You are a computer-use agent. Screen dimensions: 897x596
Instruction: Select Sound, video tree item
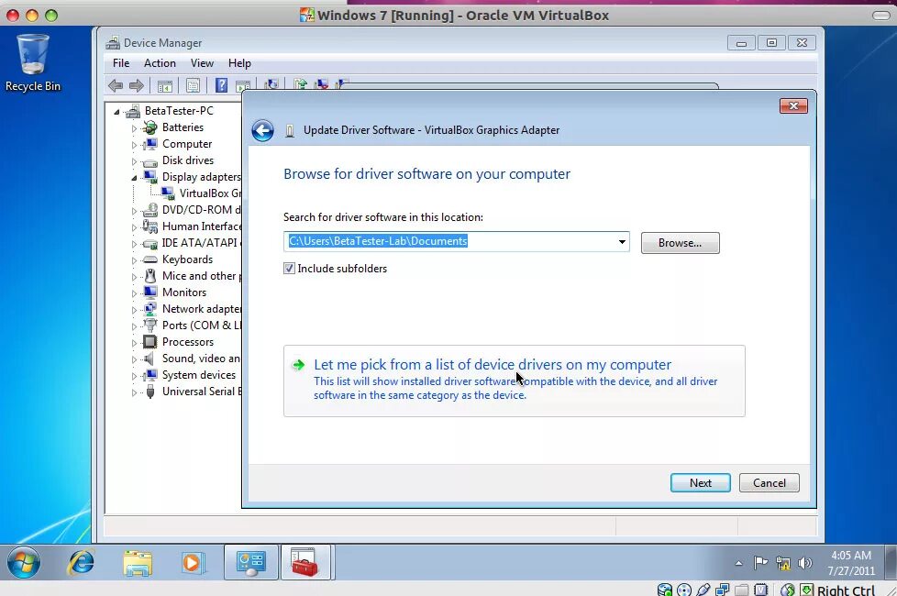pos(201,359)
